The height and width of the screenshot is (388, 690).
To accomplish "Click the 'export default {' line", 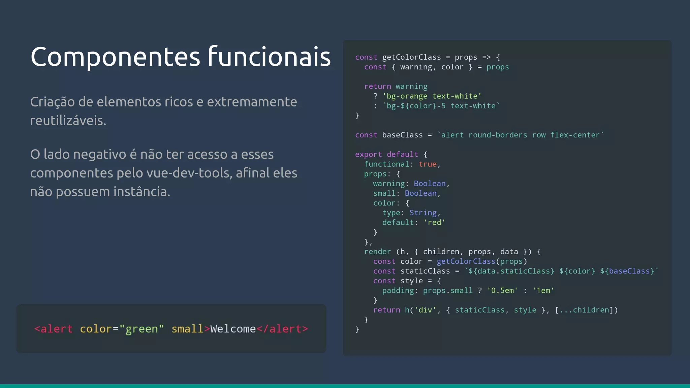I will point(391,154).
